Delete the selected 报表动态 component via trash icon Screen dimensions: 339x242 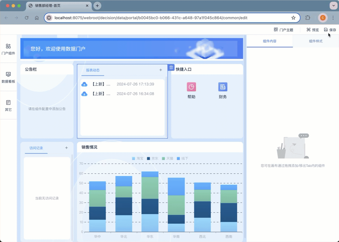171,67
